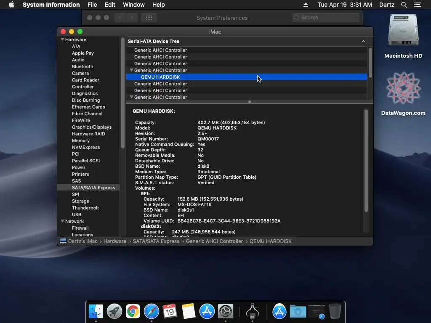Click the Serial-ATA Device Tree sort chevron
Viewport: 431px width, 323px height.
pyautogui.click(x=363, y=41)
